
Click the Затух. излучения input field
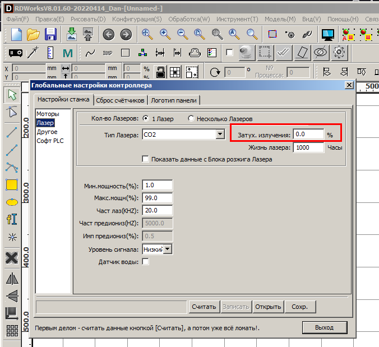(308, 134)
